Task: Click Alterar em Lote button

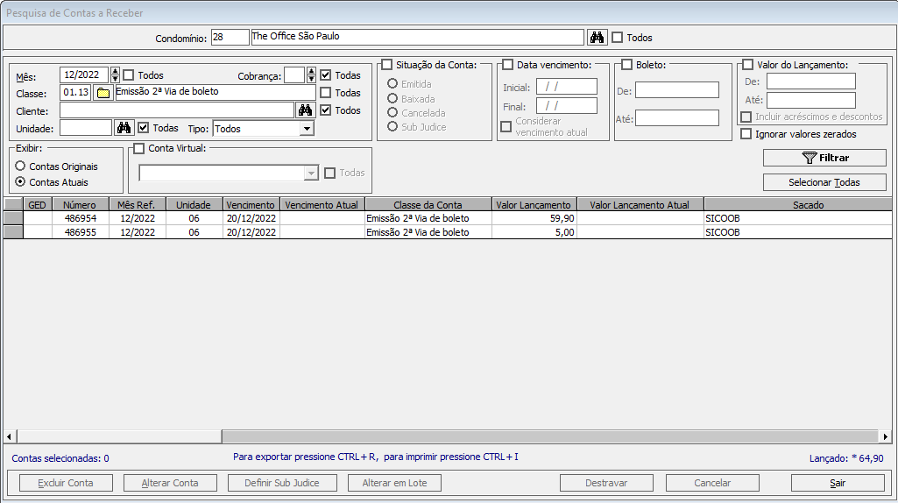Action: pos(394,483)
